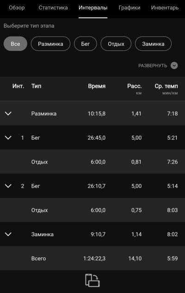Tap the rotate screen icon at bottom

pos(92,281)
